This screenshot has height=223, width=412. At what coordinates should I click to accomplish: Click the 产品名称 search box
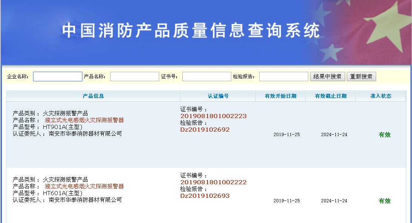135,76
